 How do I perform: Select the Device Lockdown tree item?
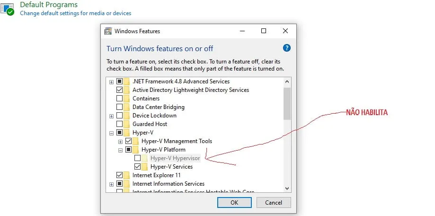click(x=154, y=116)
